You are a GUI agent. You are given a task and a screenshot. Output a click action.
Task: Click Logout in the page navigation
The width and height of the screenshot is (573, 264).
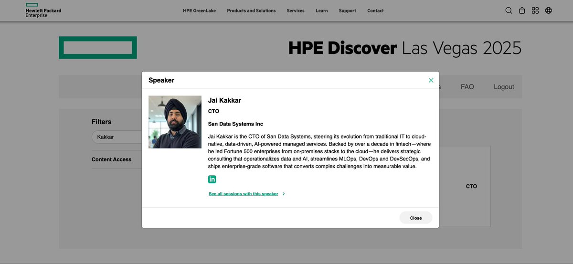pos(504,87)
